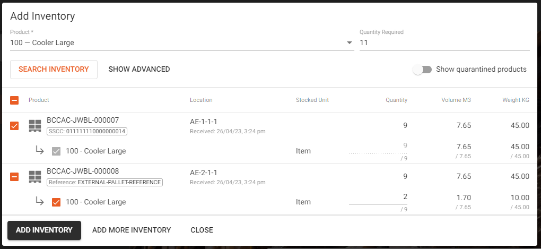Toggle the BCCAC-JWBL-000008 pallet checkbox

click(14, 177)
